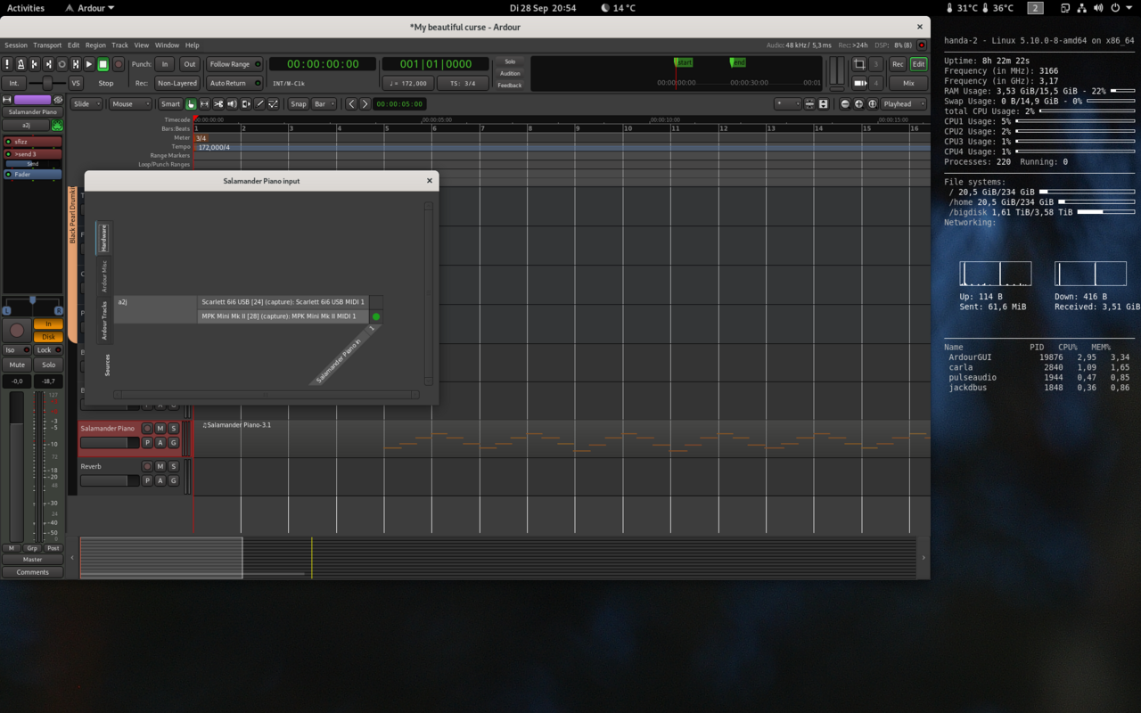Toggle Punch Out
This screenshot has height=713, width=1141.
click(190, 64)
